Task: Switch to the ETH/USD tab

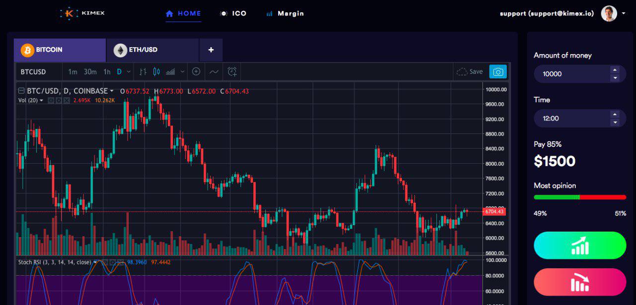Action: pos(153,50)
